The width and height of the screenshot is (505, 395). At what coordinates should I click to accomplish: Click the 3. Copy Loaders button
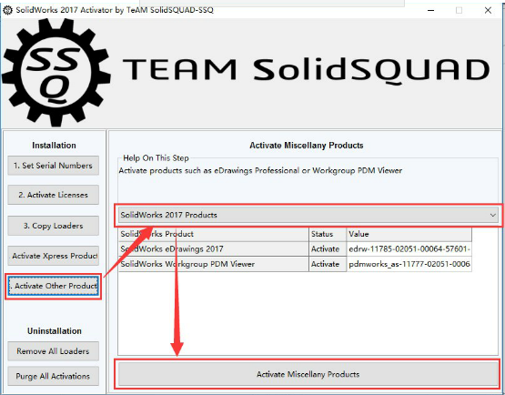53,226
